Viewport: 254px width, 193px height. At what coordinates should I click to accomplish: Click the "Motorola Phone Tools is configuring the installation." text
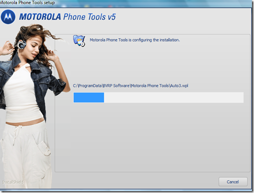point(134,40)
